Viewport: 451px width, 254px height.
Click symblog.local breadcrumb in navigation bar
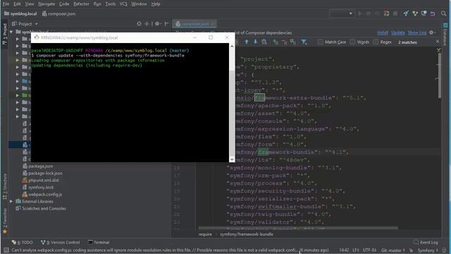[20, 13]
